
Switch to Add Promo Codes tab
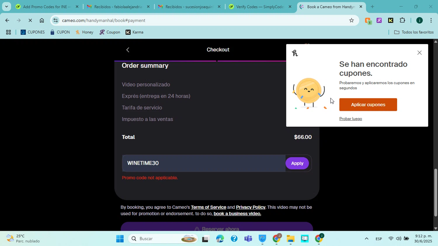click(47, 7)
